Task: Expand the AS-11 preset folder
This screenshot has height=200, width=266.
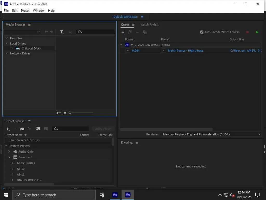Action: point(12,174)
